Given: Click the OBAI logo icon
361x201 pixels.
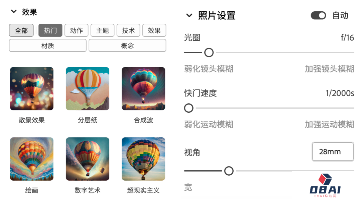Looking at the screenshot, I should point(325,186).
